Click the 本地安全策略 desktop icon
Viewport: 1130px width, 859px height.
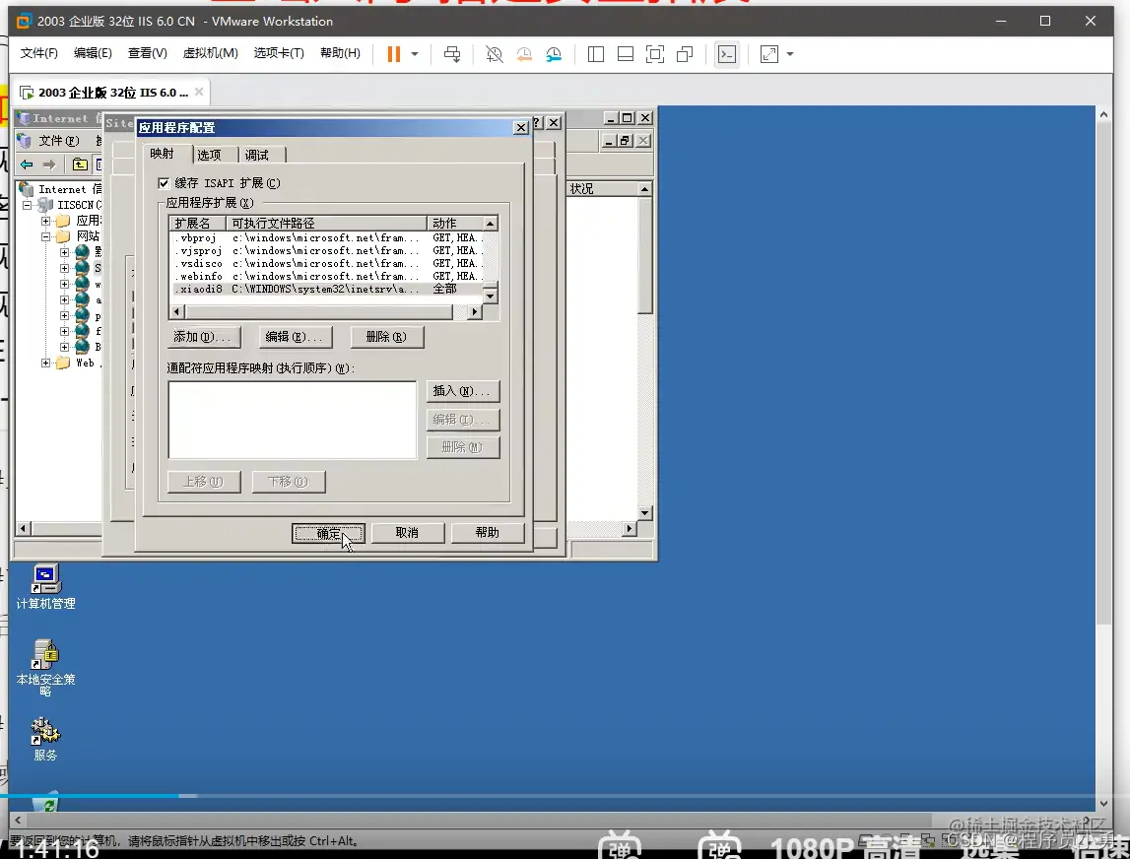coord(45,667)
